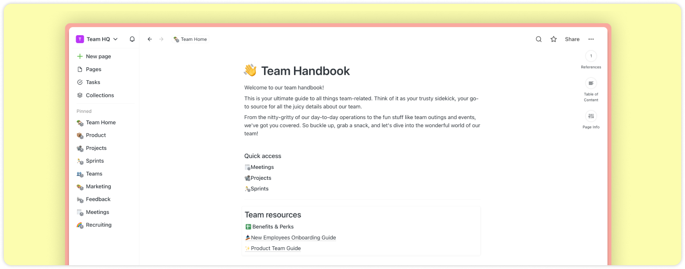Expand the Team HQ workspace dropdown chevron

(116, 39)
